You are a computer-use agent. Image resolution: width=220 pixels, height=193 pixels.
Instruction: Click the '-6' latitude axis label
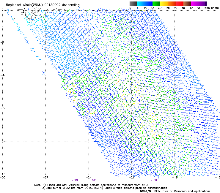pos(2,108)
